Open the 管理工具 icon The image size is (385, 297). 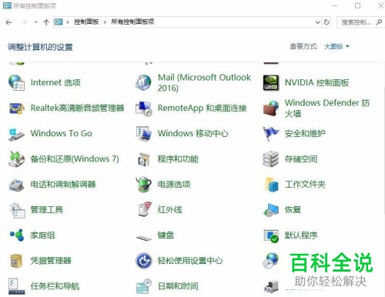[17, 210]
